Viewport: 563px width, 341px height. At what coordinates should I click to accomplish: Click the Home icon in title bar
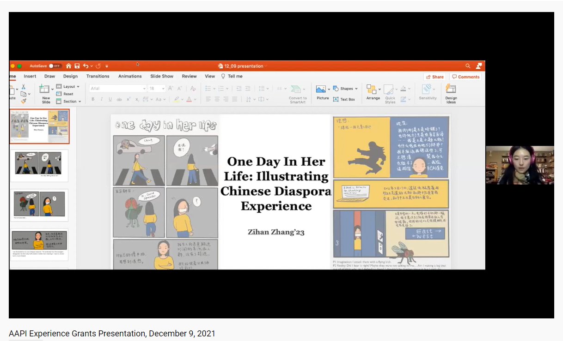click(x=69, y=66)
